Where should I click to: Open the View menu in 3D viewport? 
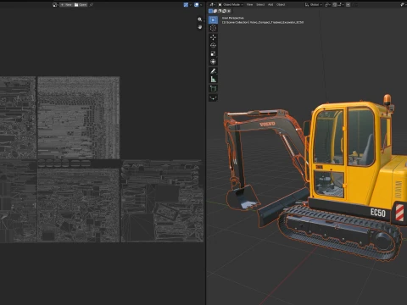[249, 5]
